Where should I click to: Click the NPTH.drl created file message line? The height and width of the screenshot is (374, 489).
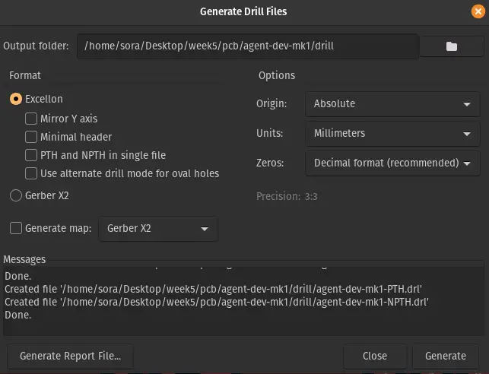pyautogui.click(x=217, y=302)
